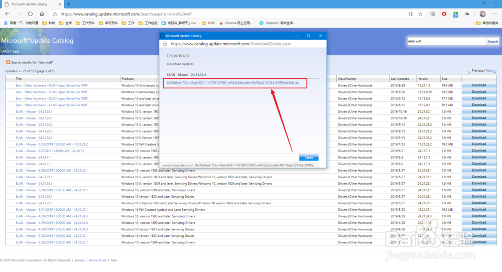502x272 pixels.
Task: Open the FAQ link in catalog header
Action: pyautogui.click(x=6, y=52)
